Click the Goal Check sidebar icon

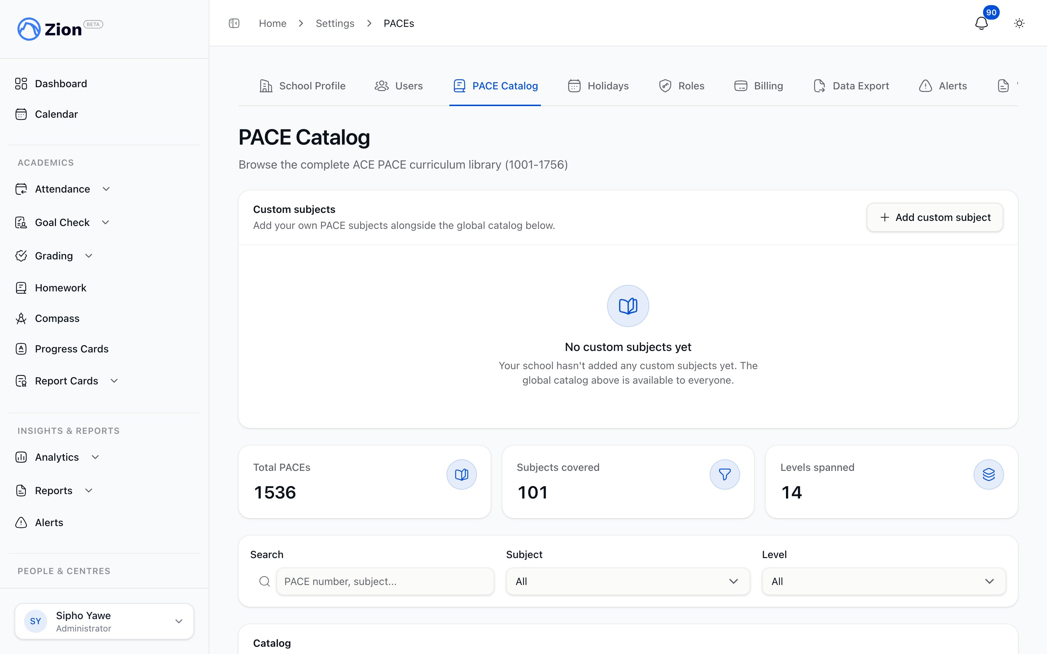pos(21,222)
